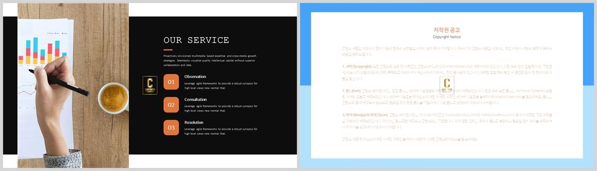The width and height of the screenshot is (597, 171).
Task: Select the Consultation heading text
Action: pos(195,99)
